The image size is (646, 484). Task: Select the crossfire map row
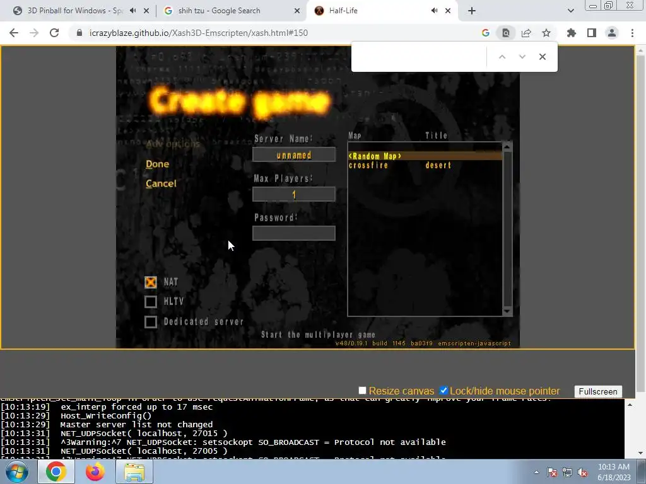[x=425, y=166]
